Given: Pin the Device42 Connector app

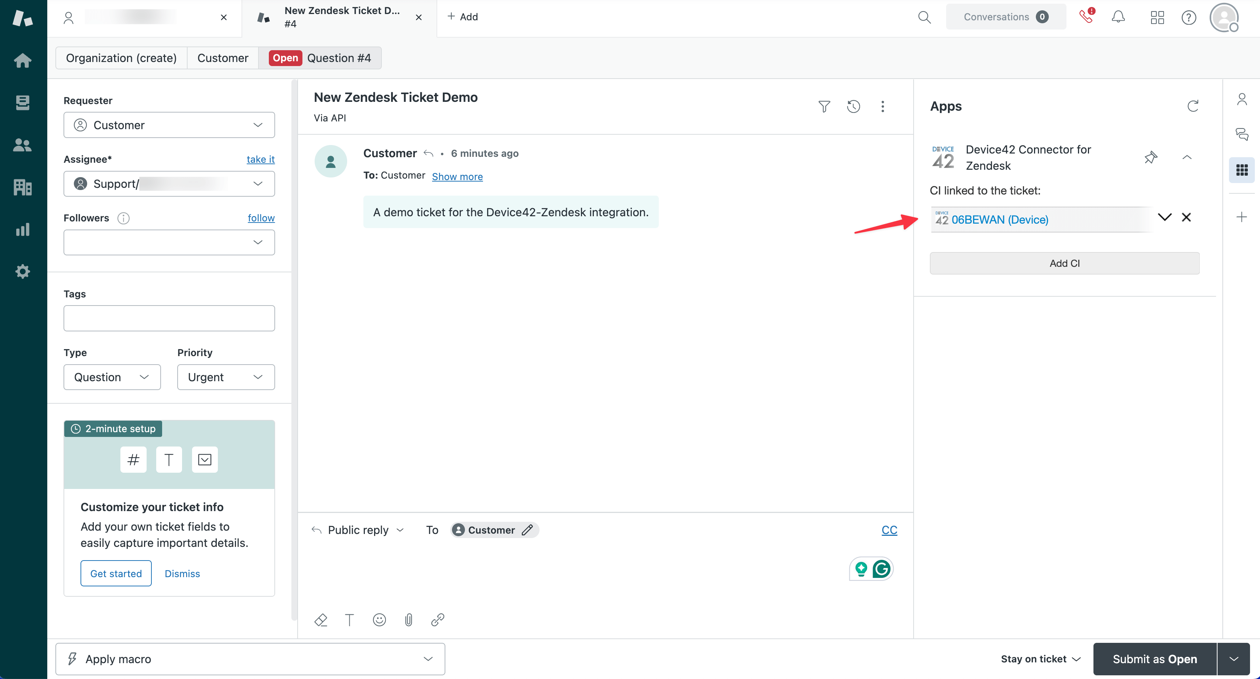Looking at the screenshot, I should coord(1151,158).
